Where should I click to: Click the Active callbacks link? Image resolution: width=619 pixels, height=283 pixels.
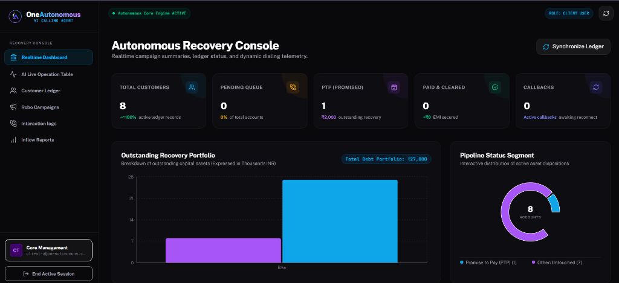point(540,118)
